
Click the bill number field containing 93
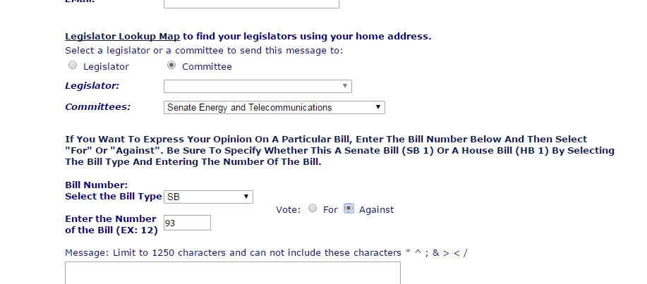187,223
